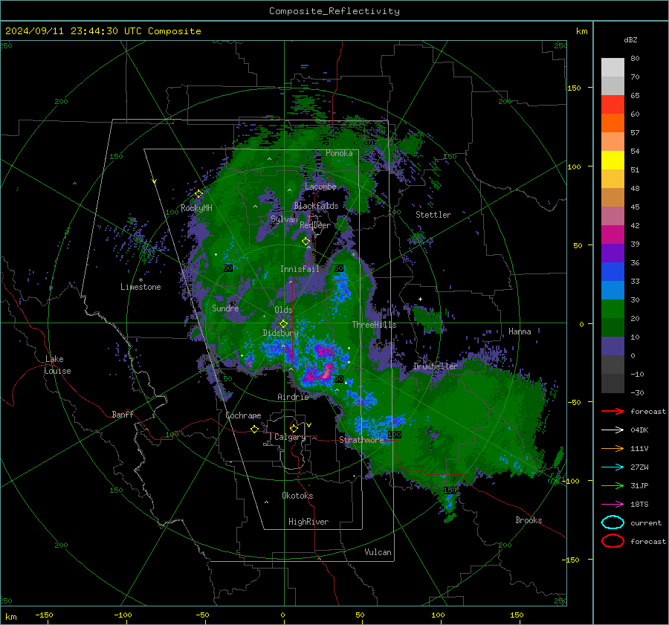Click the ThreeHills city label

[374, 325]
